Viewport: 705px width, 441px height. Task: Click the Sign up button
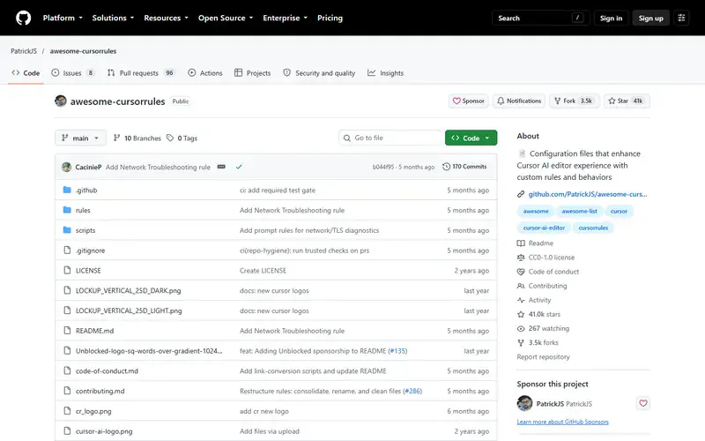click(650, 18)
